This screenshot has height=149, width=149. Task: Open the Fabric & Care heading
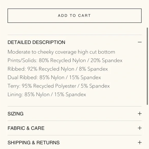tap(26, 128)
